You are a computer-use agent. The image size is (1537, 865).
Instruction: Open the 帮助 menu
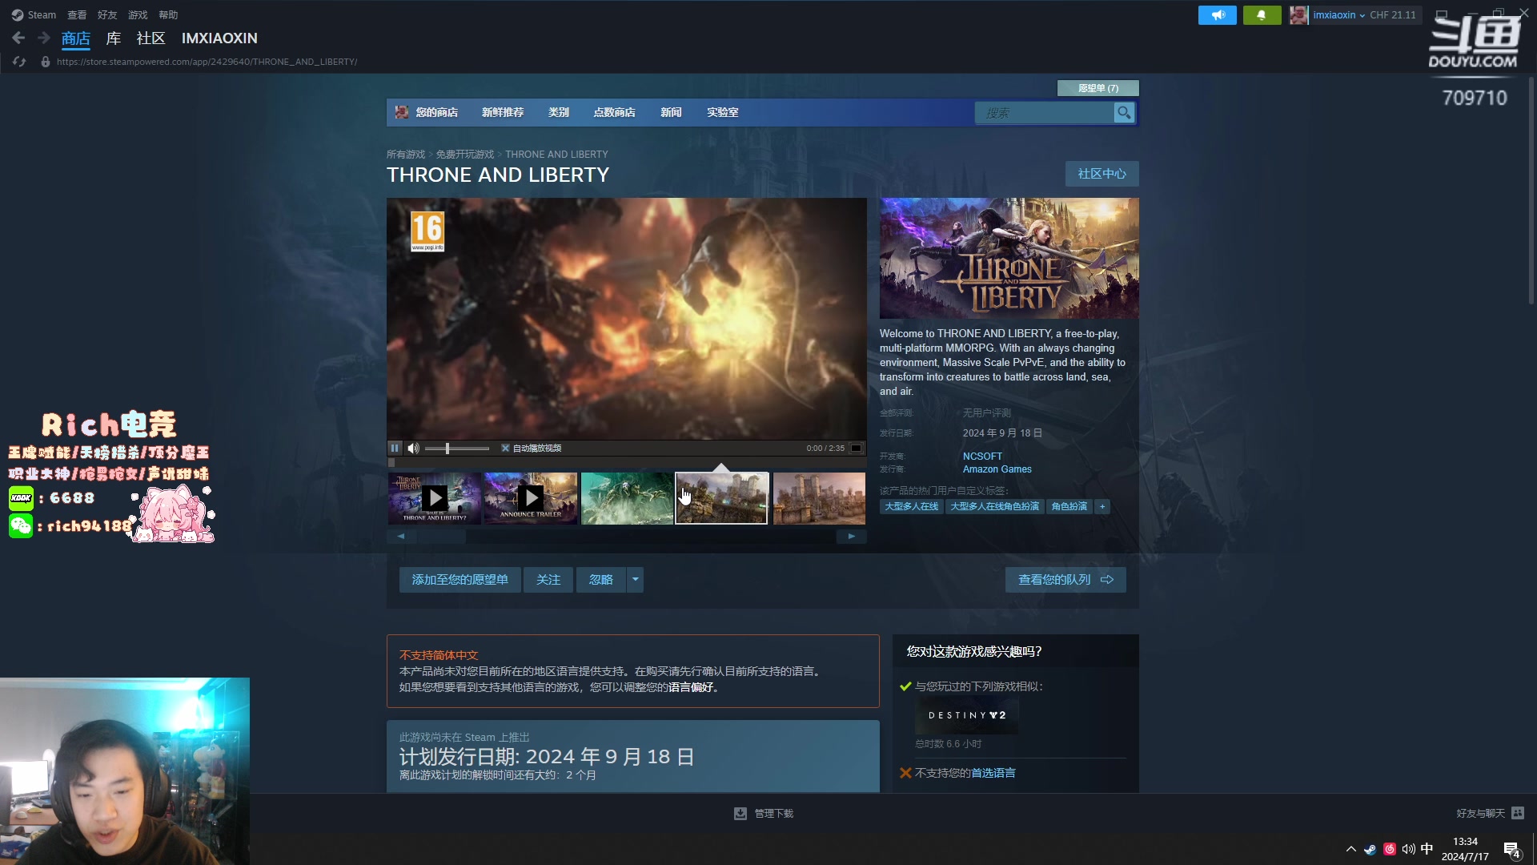point(168,15)
